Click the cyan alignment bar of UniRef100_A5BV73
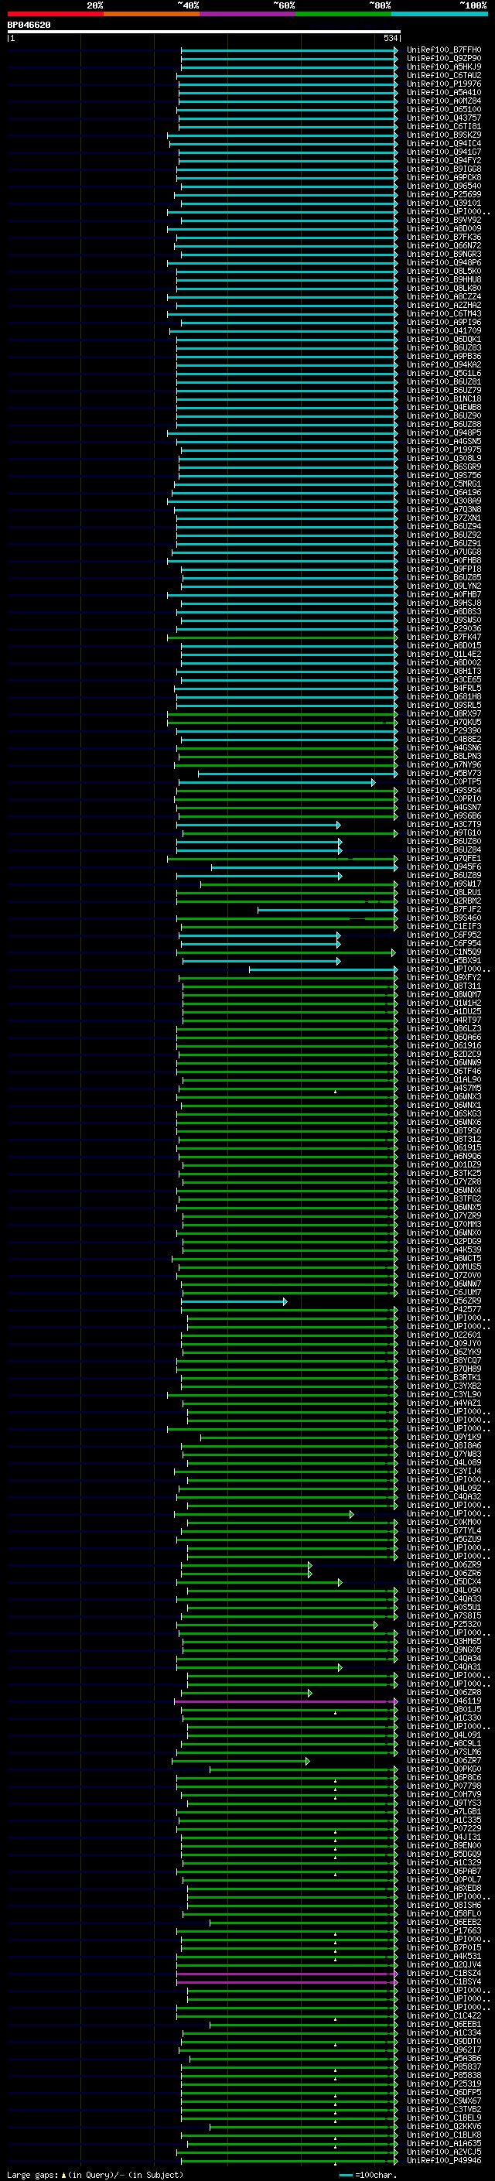This screenshot has height=2181, width=495. point(297,774)
